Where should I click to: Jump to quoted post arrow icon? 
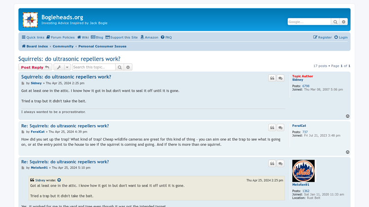tap(59, 180)
